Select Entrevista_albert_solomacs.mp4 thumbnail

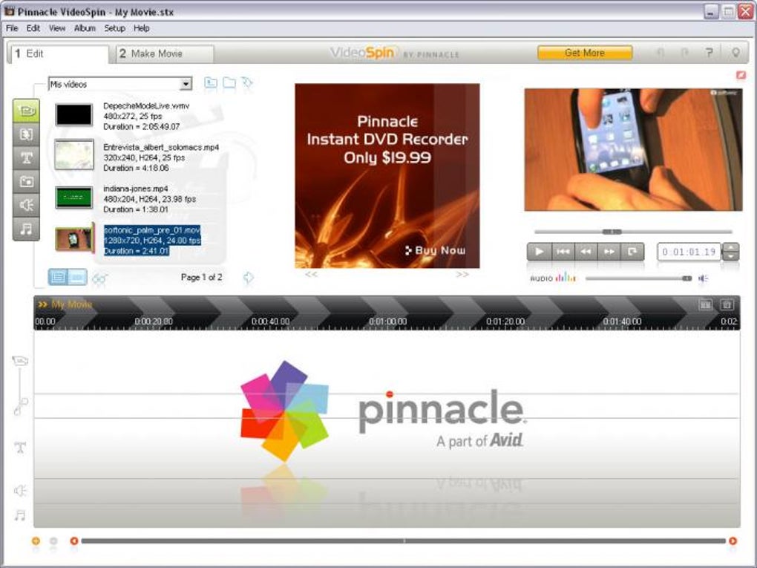click(74, 154)
